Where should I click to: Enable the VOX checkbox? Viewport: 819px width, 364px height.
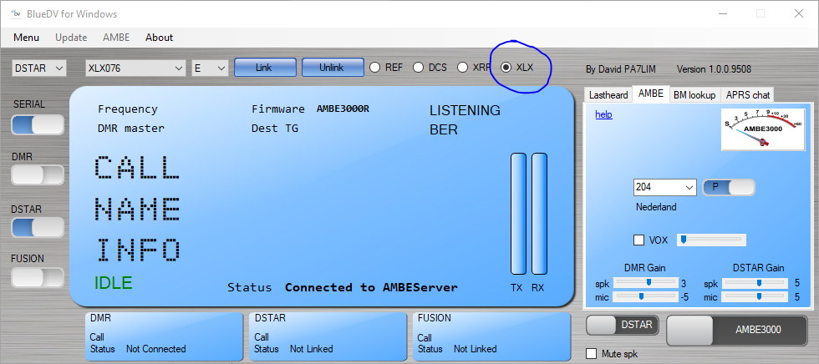[639, 240]
